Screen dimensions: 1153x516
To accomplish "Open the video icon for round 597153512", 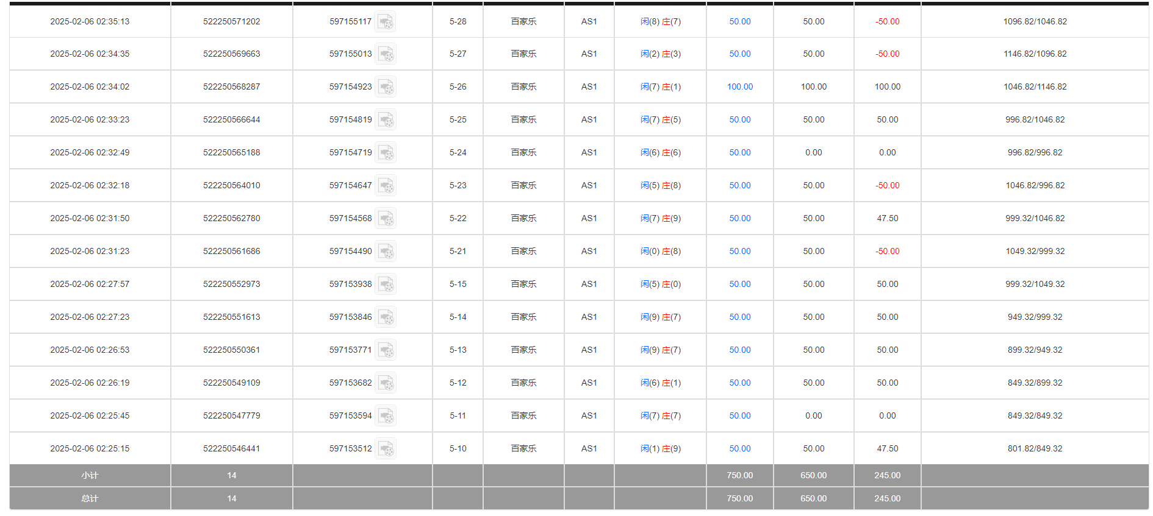I will 385,449.
